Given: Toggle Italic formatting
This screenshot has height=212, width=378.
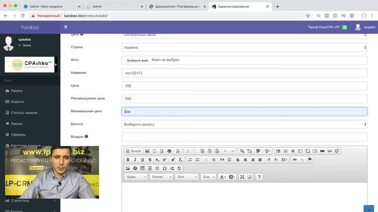Looking at the screenshot, I should pos(135,160).
